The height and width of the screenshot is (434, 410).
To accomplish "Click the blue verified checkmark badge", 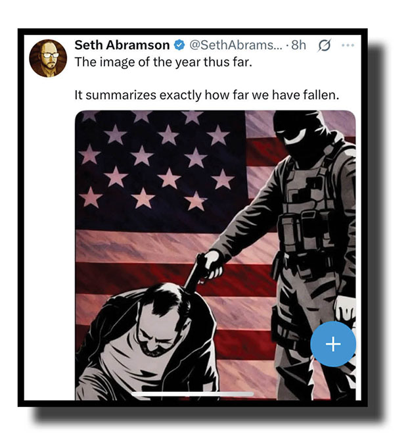I will point(179,45).
